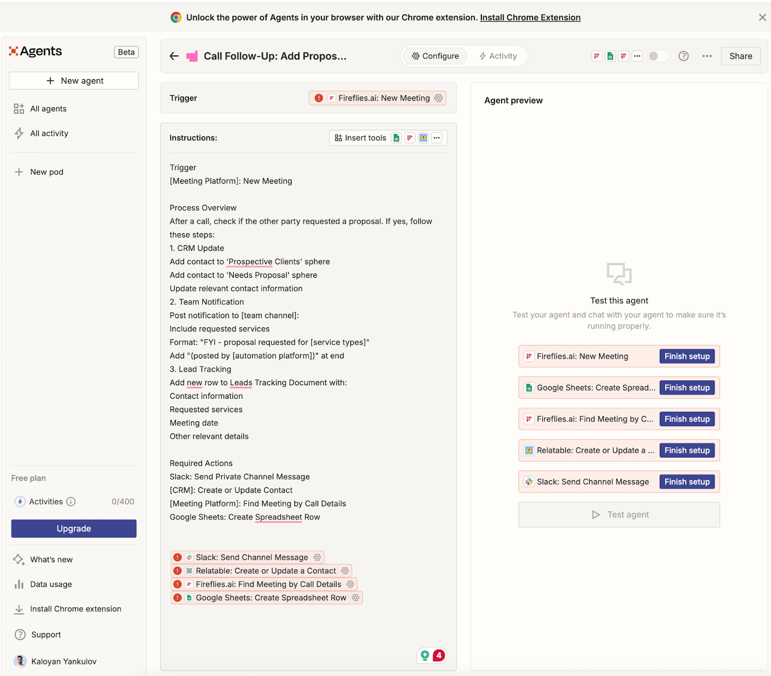Switch to the Configure tab
The height and width of the screenshot is (676, 771).
tap(435, 56)
